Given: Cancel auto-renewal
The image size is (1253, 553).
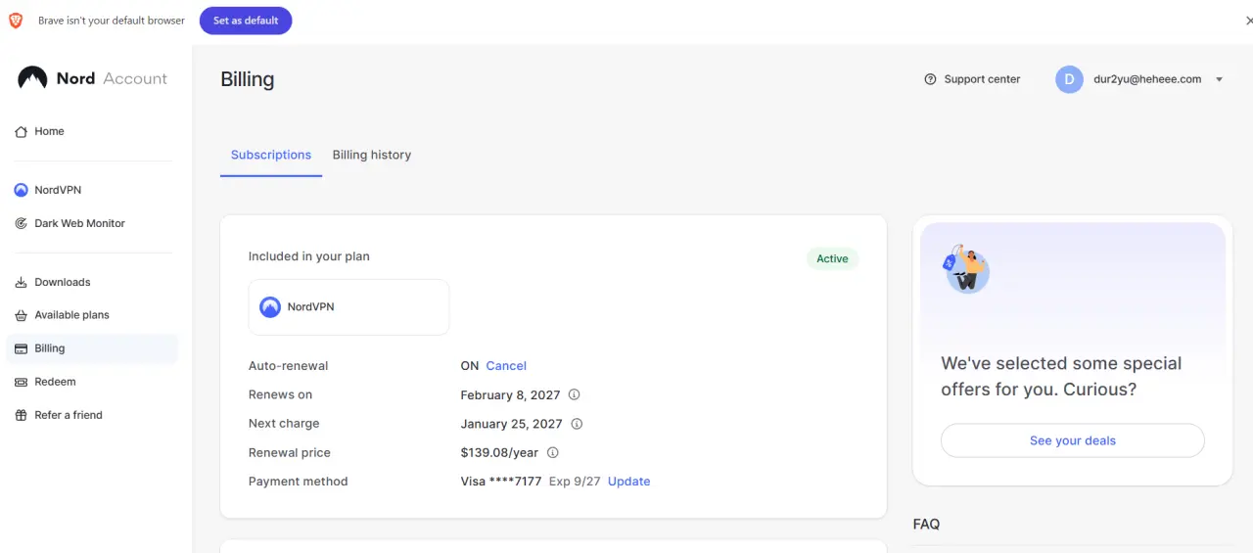Looking at the screenshot, I should tap(506, 366).
